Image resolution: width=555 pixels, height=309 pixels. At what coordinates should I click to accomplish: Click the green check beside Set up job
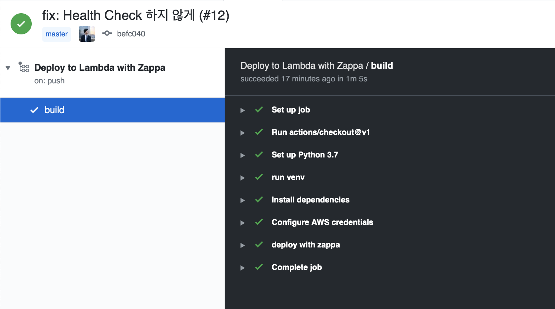(x=259, y=110)
